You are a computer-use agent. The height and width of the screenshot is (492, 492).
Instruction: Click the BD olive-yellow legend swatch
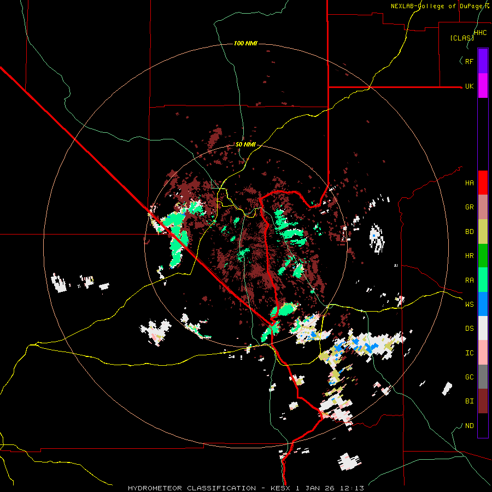coord(483,232)
